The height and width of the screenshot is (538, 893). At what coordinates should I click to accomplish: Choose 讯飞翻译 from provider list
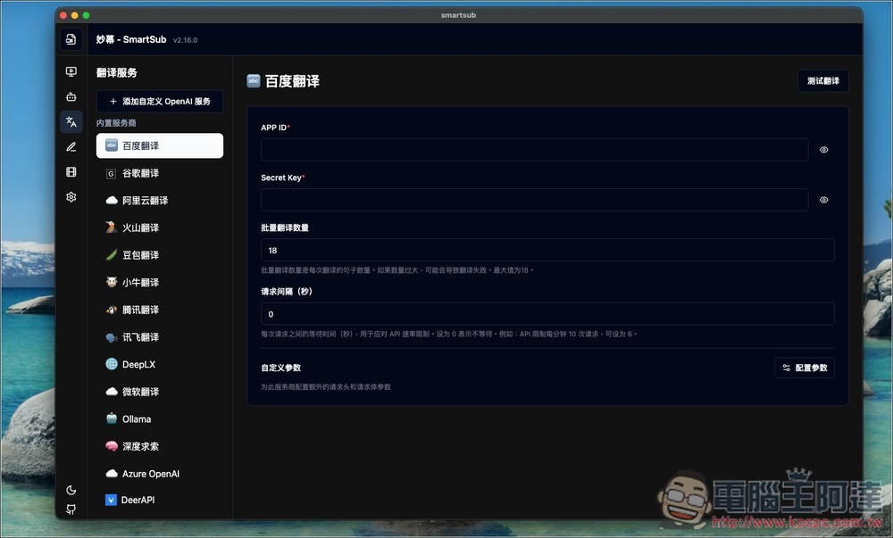click(160, 337)
